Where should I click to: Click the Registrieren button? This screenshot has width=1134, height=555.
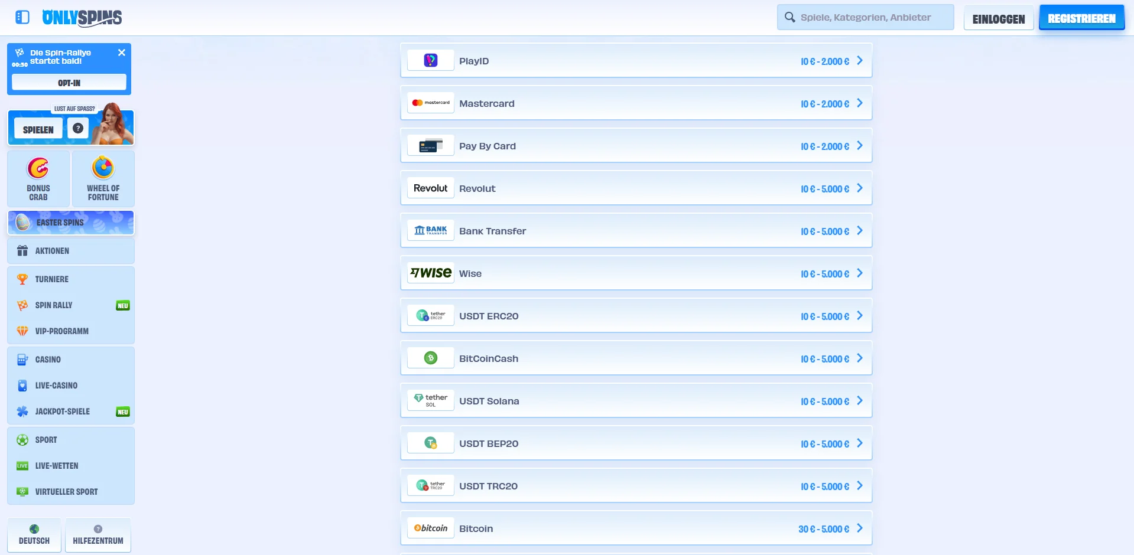coord(1081,17)
